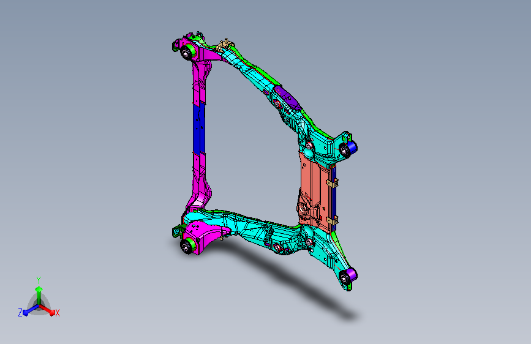Select the dark blue segment on magenta crossmember

coord(199,129)
